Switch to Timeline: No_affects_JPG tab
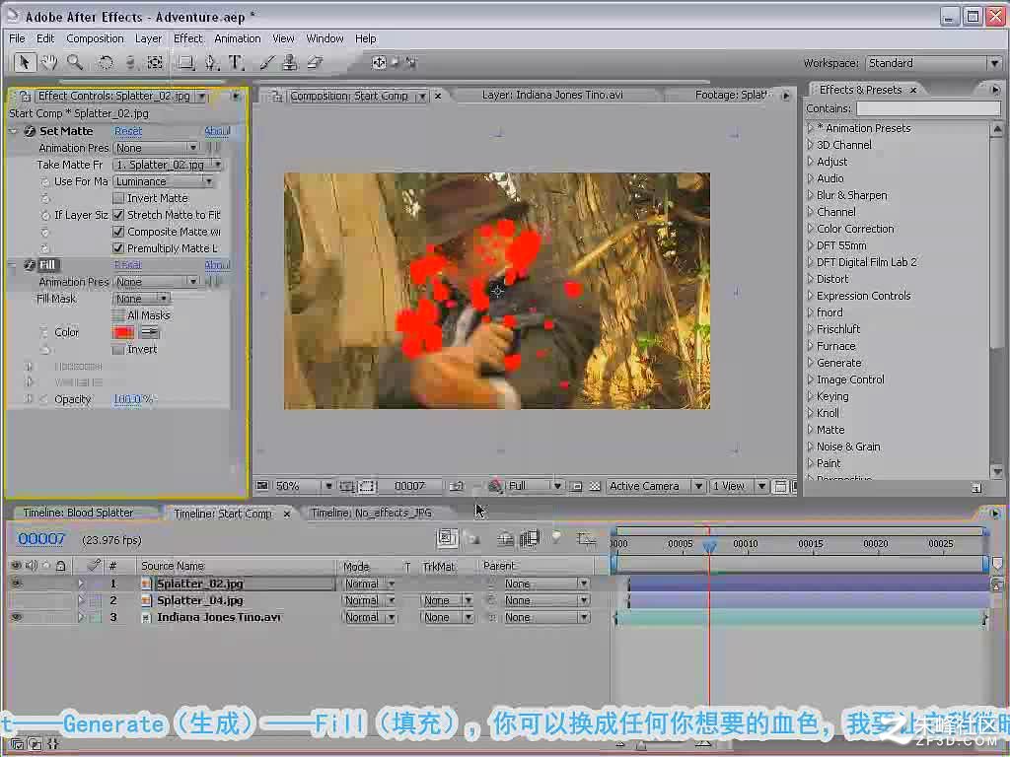The height and width of the screenshot is (757, 1010). (x=371, y=513)
